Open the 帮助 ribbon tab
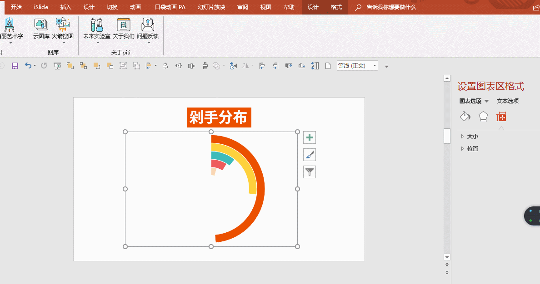This screenshot has width=540, height=284. coord(289,7)
